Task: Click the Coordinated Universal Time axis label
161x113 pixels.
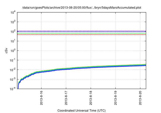Action: 82,111
